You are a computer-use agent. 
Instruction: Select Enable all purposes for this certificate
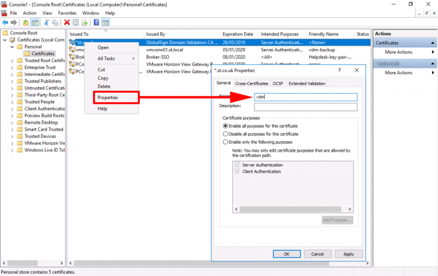(225, 126)
